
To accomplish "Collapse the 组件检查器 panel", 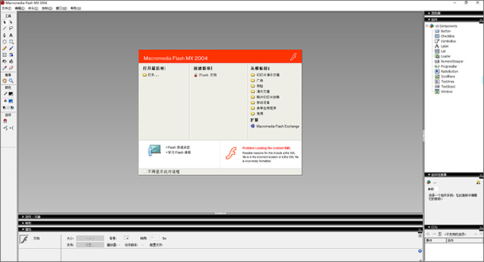I will [429, 174].
